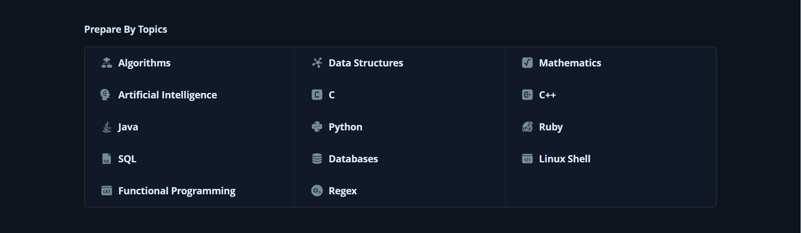Click the Data Structures icon
Screen dimensions: 801x233
317,63
